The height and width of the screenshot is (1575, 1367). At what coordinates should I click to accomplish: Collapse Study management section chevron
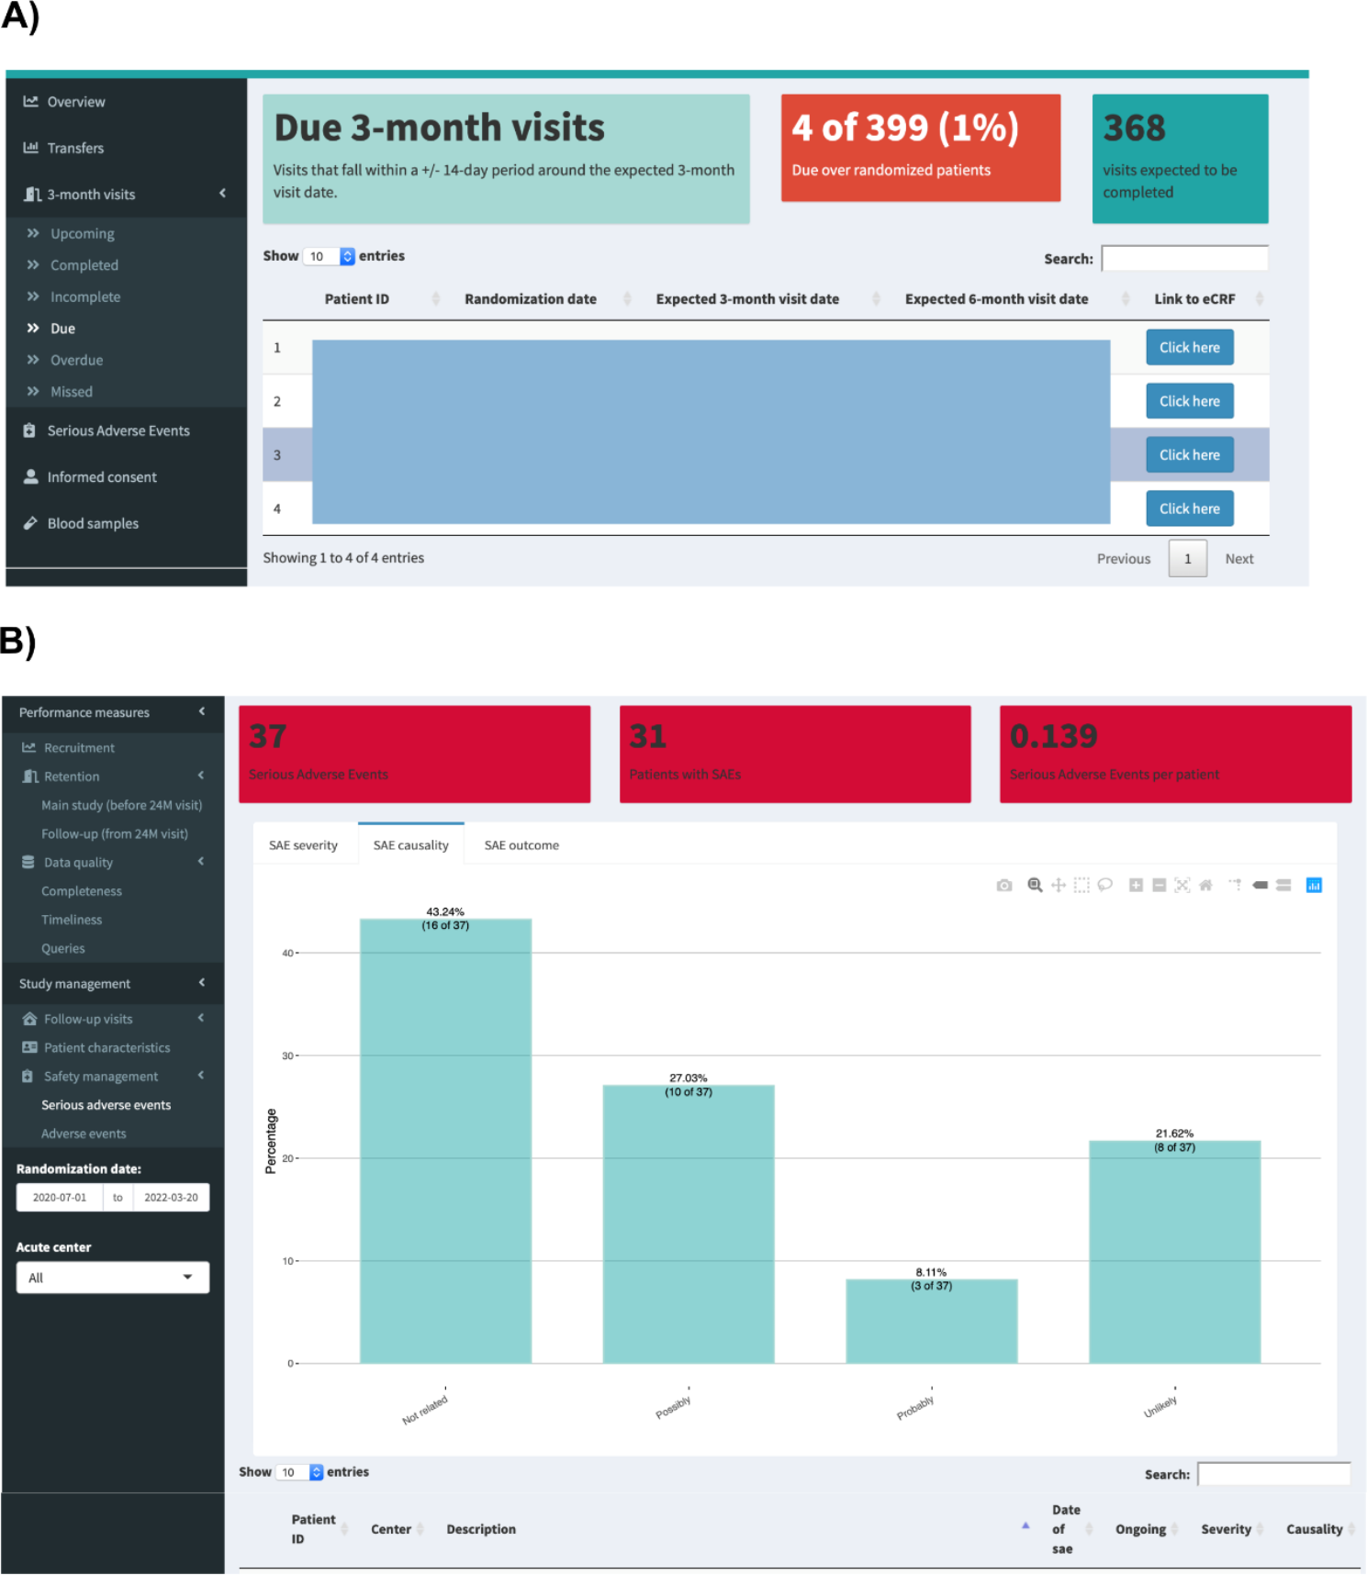pyautogui.click(x=202, y=982)
